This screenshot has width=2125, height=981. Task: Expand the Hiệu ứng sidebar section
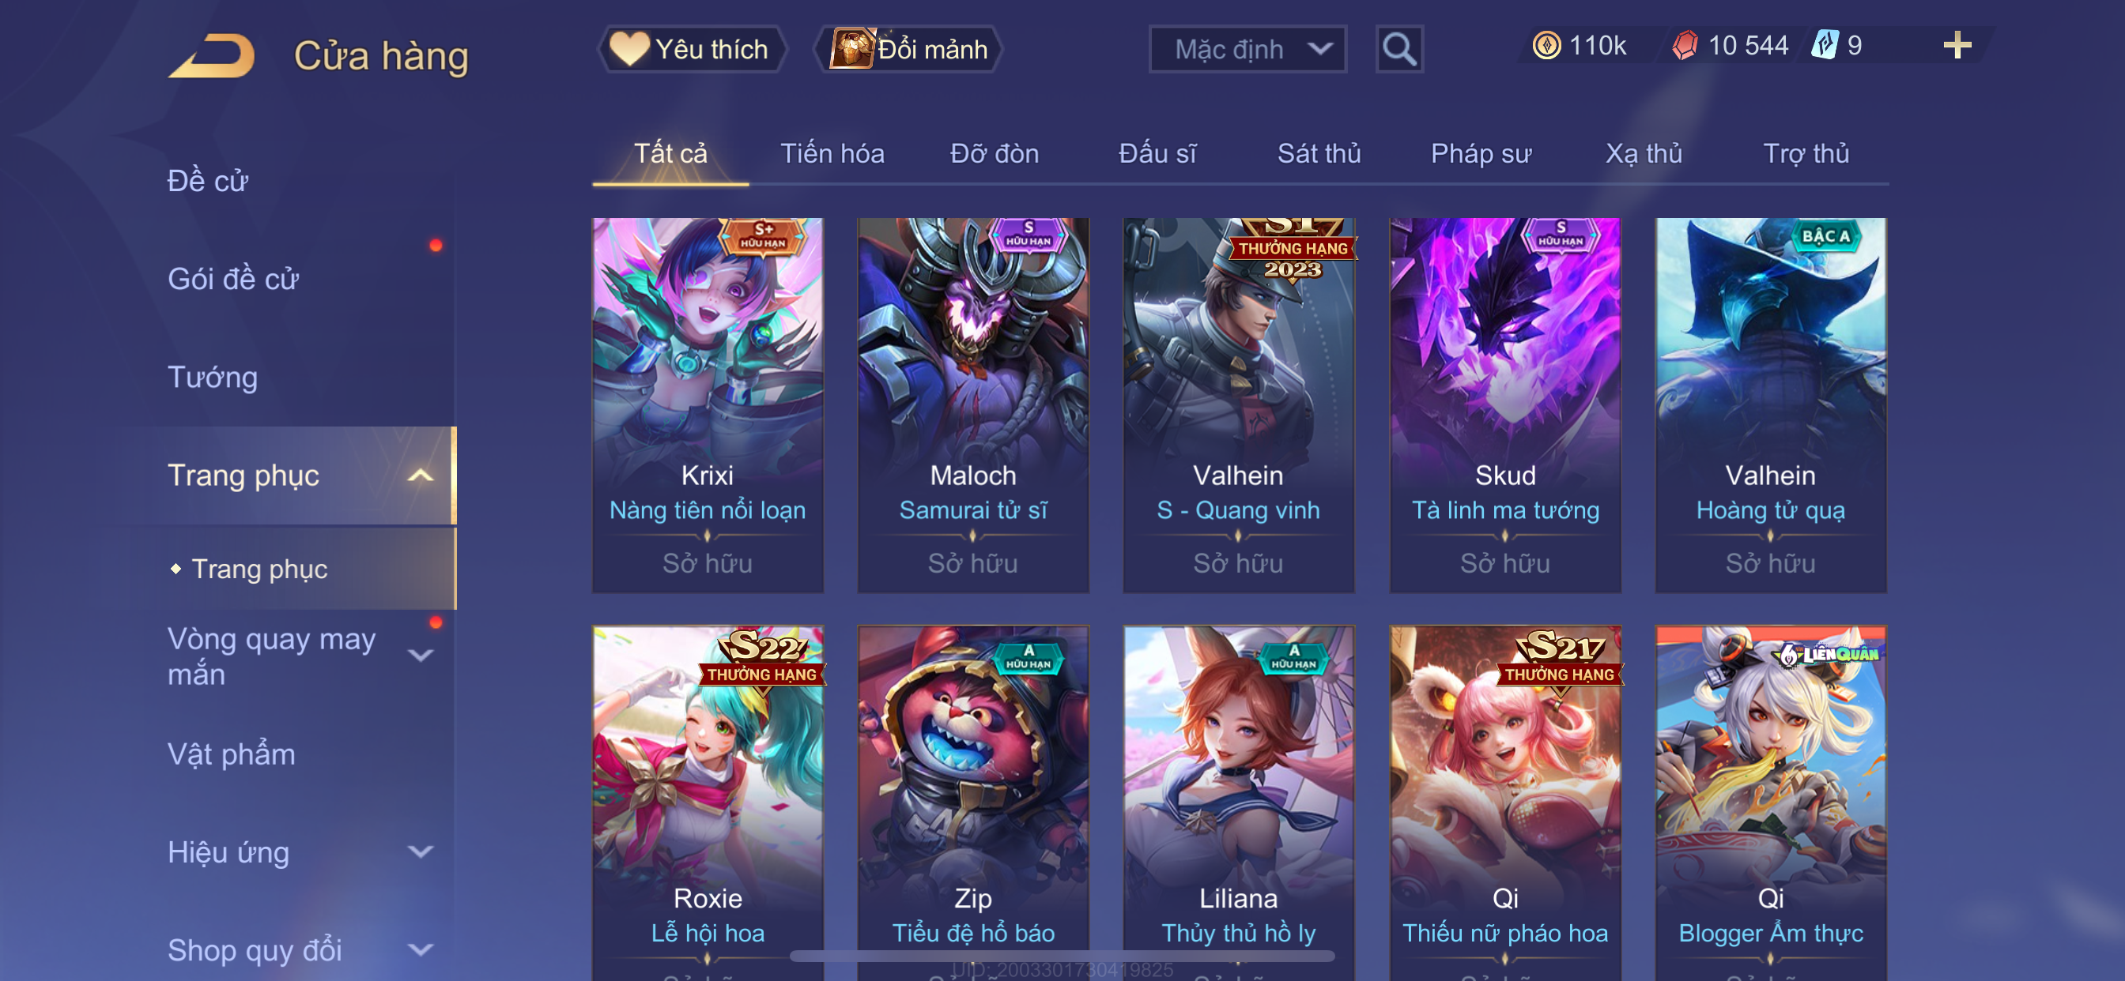tap(421, 852)
